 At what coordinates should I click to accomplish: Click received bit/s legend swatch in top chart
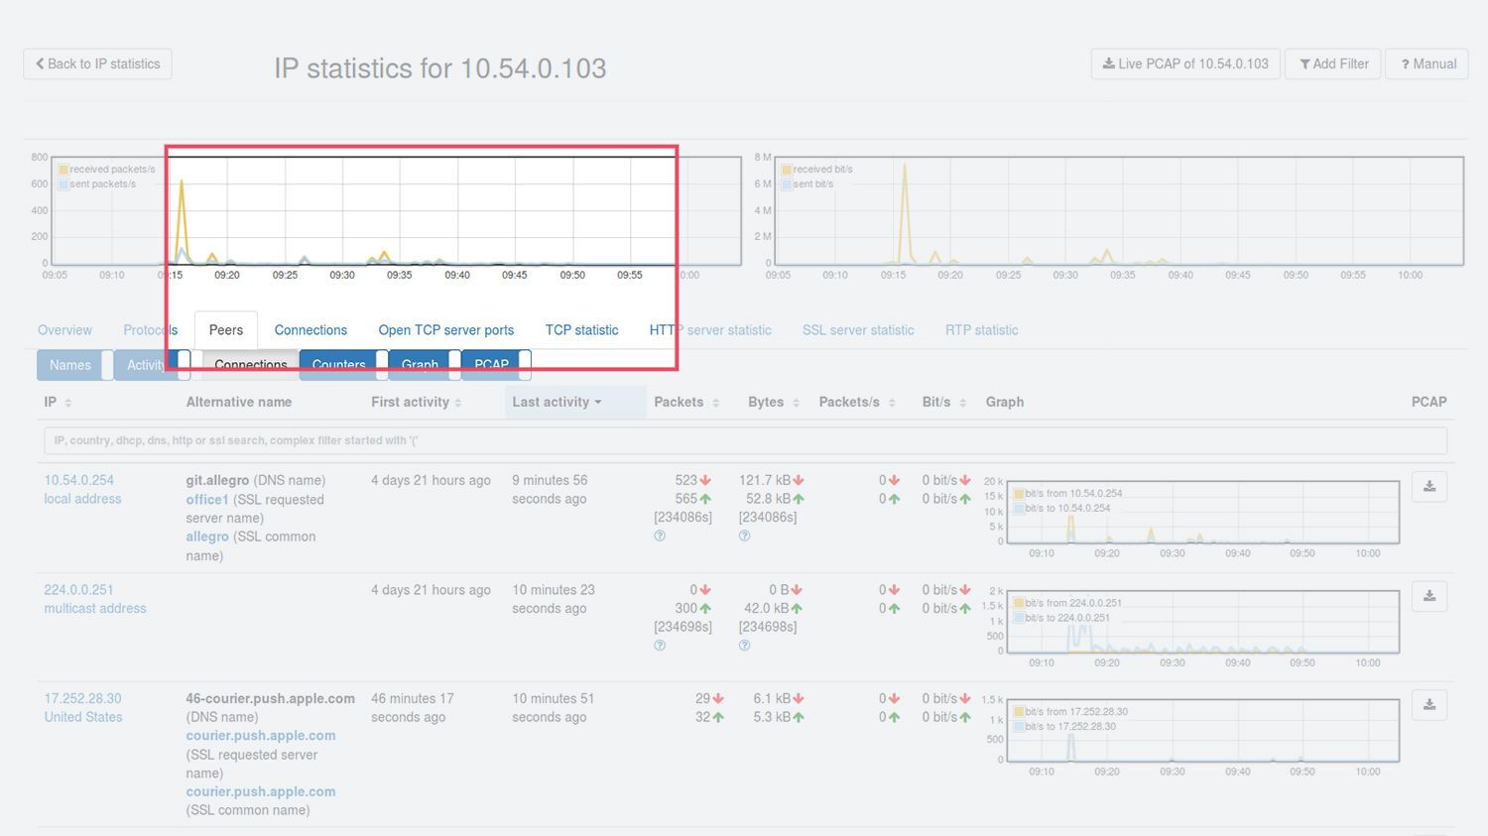tap(787, 170)
